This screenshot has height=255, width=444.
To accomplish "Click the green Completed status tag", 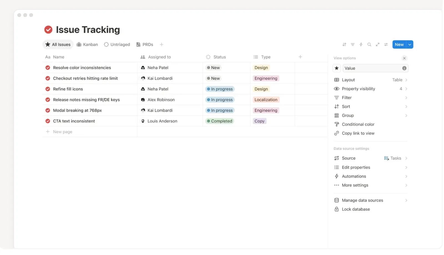I will [220, 121].
